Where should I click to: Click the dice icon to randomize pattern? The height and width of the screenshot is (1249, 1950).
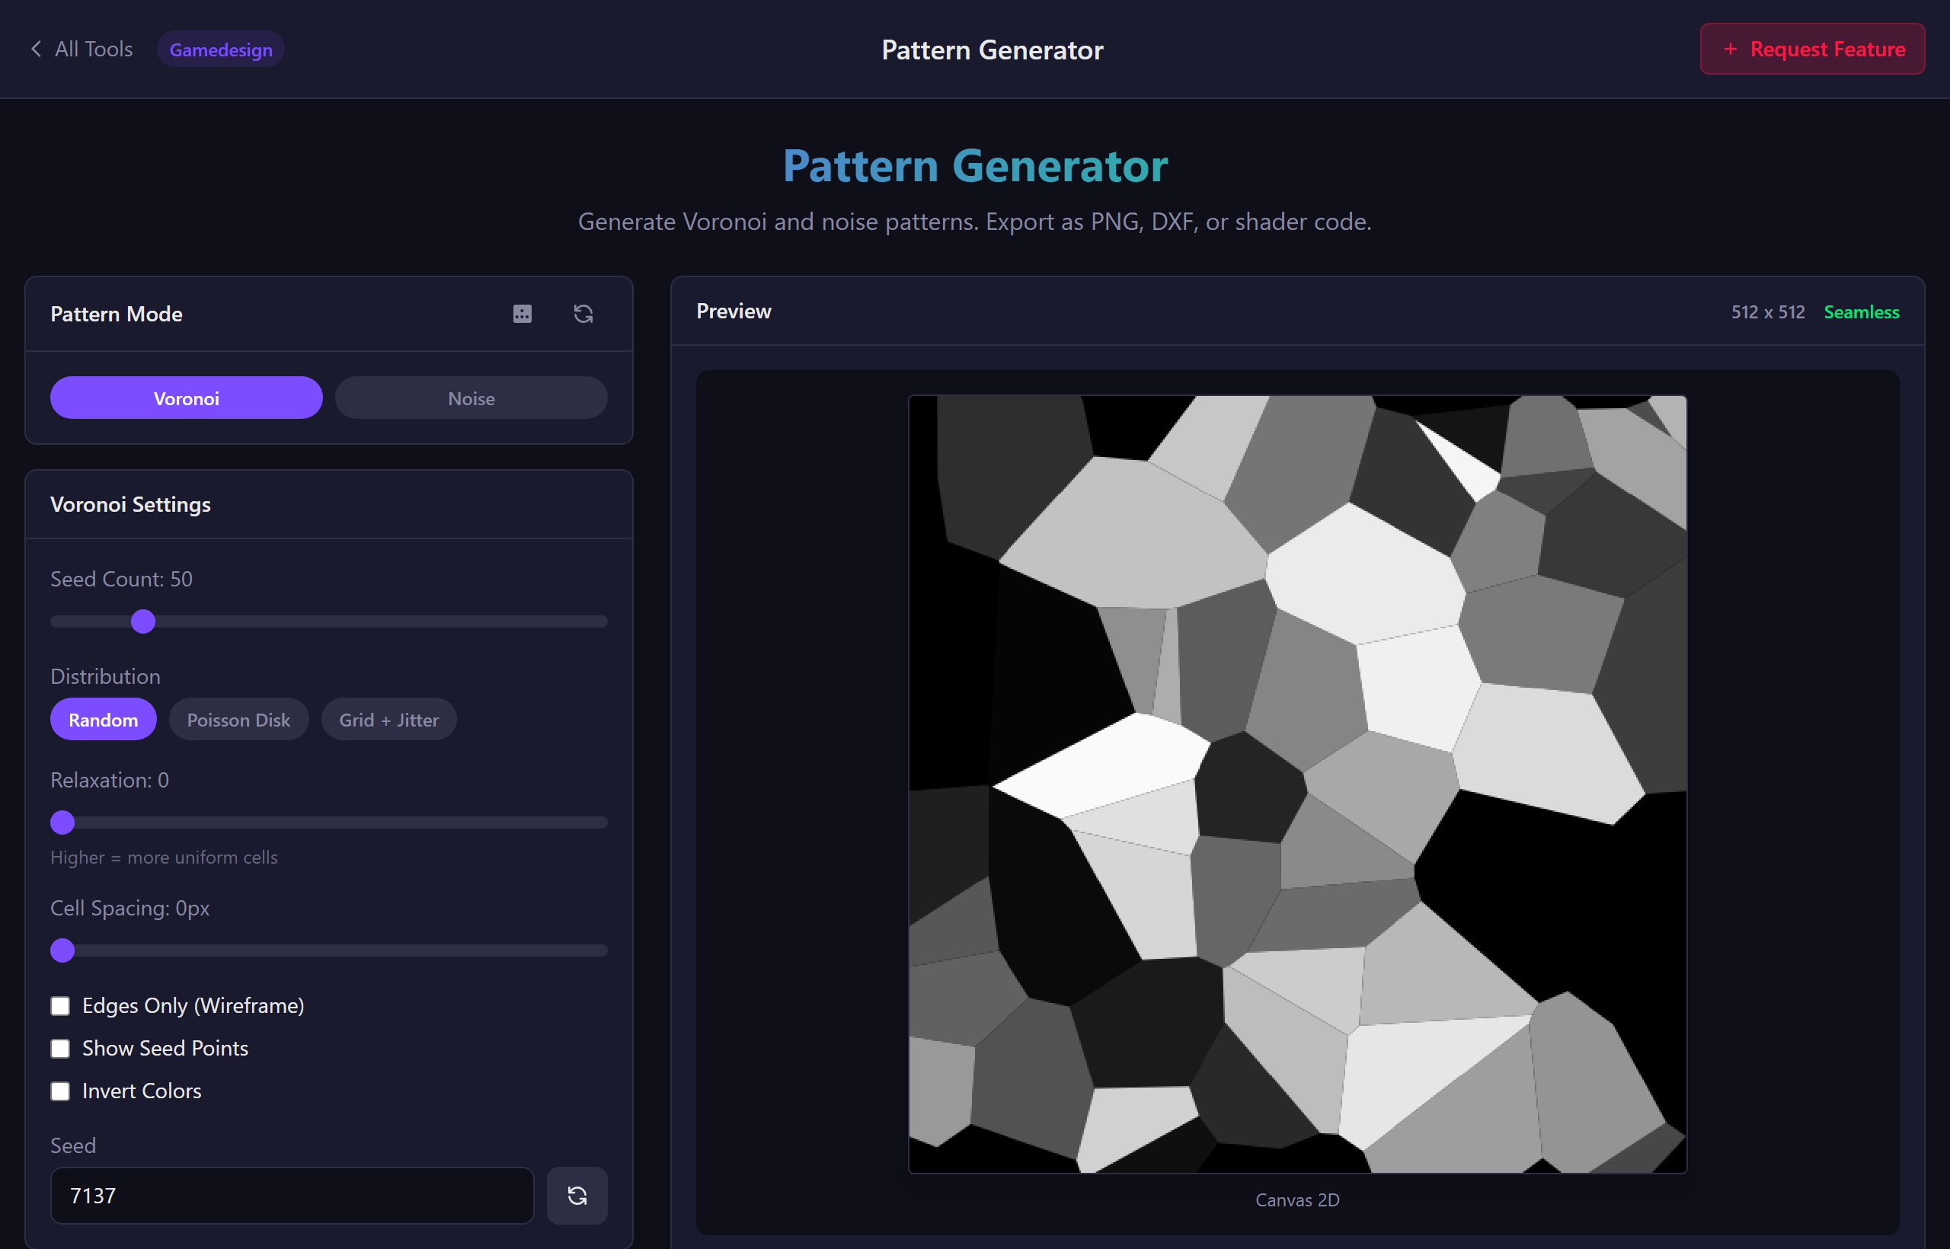(523, 314)
